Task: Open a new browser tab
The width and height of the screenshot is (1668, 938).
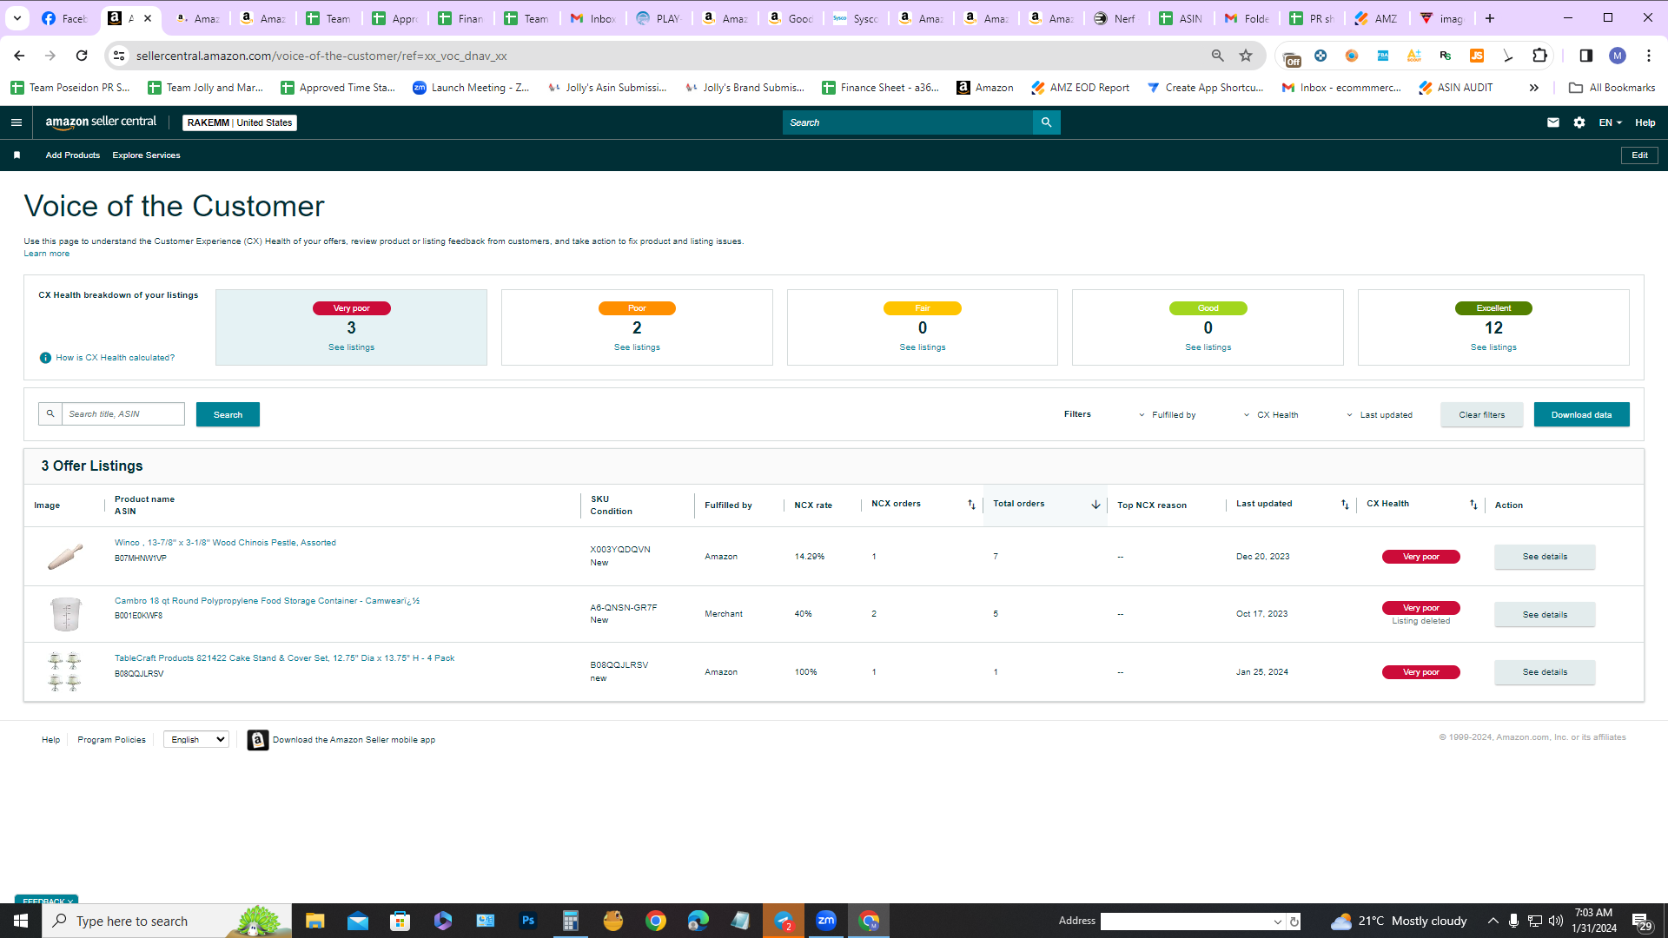Action: [1490, 18]
